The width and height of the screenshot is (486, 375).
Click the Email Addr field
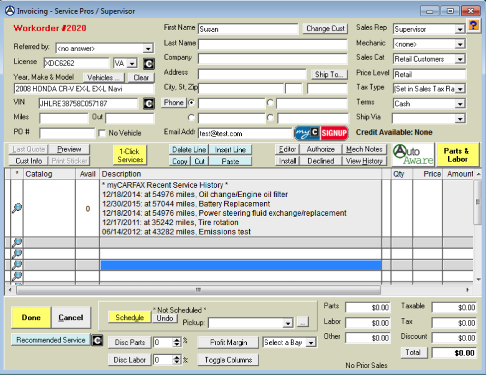tap(245, 133)
